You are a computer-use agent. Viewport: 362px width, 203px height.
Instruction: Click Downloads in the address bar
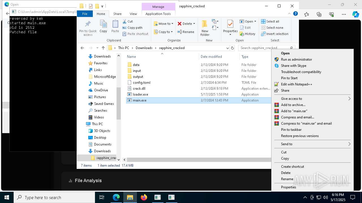144,48
